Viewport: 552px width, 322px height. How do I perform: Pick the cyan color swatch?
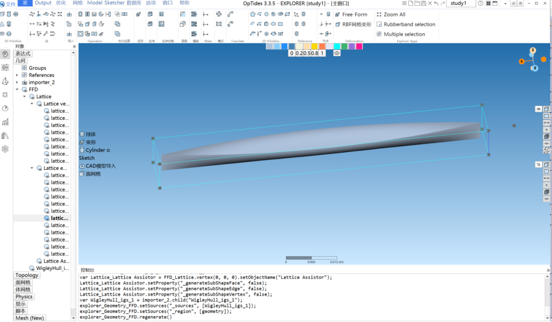337,46
